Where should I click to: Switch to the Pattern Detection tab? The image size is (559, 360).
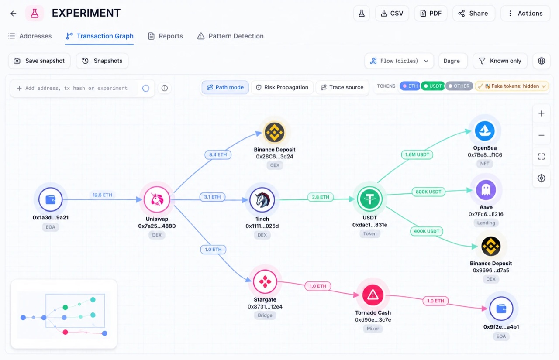[231, 36]
